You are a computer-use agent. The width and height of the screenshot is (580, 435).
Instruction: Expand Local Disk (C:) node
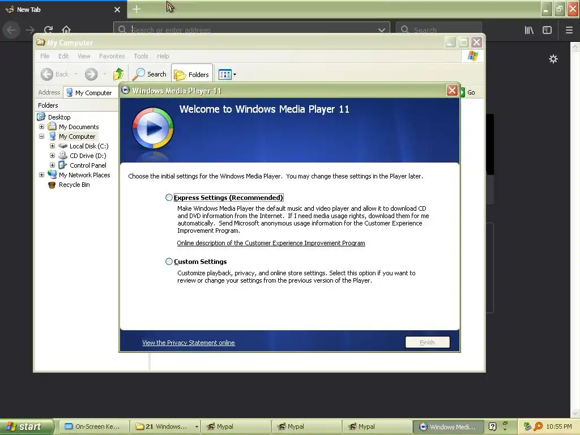coord(52,146)
